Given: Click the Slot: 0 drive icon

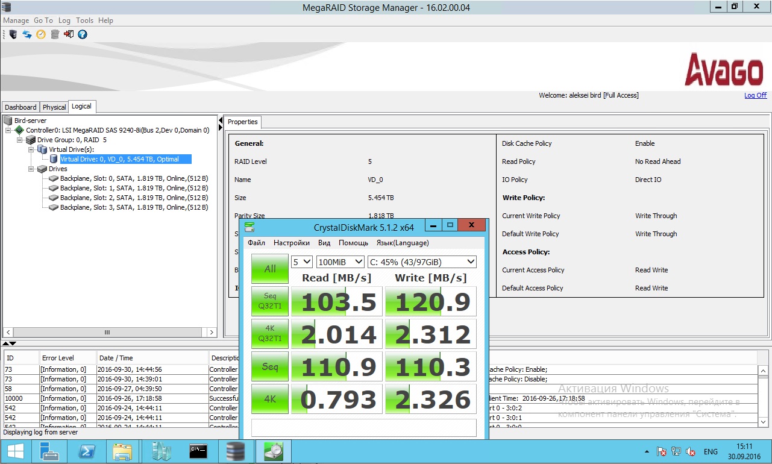Looking at the screenshot, I should pos(54,178).
